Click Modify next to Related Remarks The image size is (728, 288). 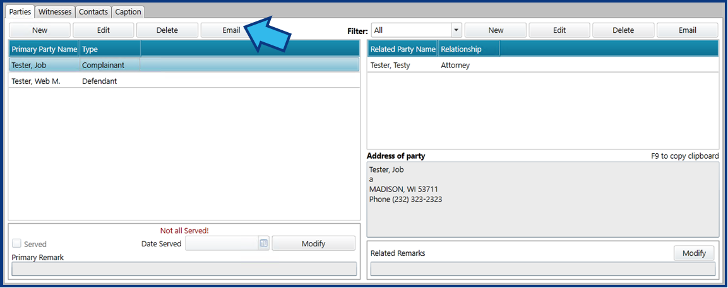pos(694,253)
